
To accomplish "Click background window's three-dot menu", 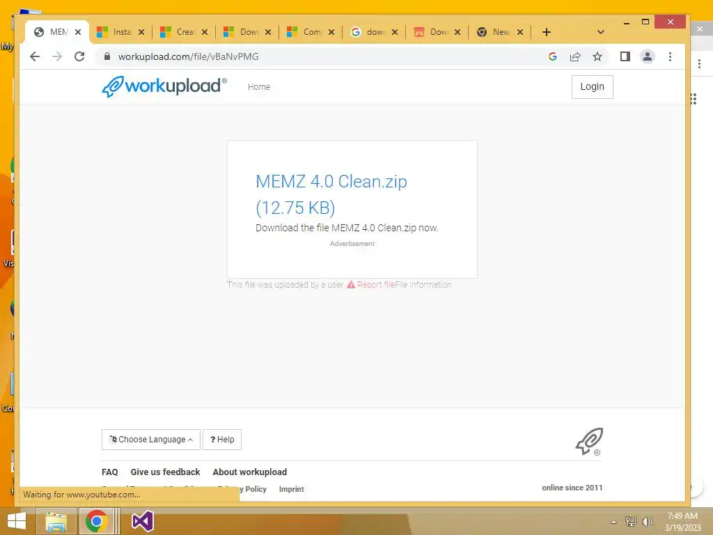I will (699, 64).
